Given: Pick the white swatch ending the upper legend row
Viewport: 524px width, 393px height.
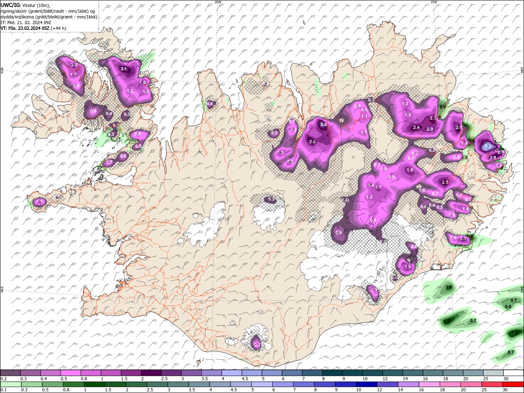Looking at the screenshot, I should click(x=513, y=373).
